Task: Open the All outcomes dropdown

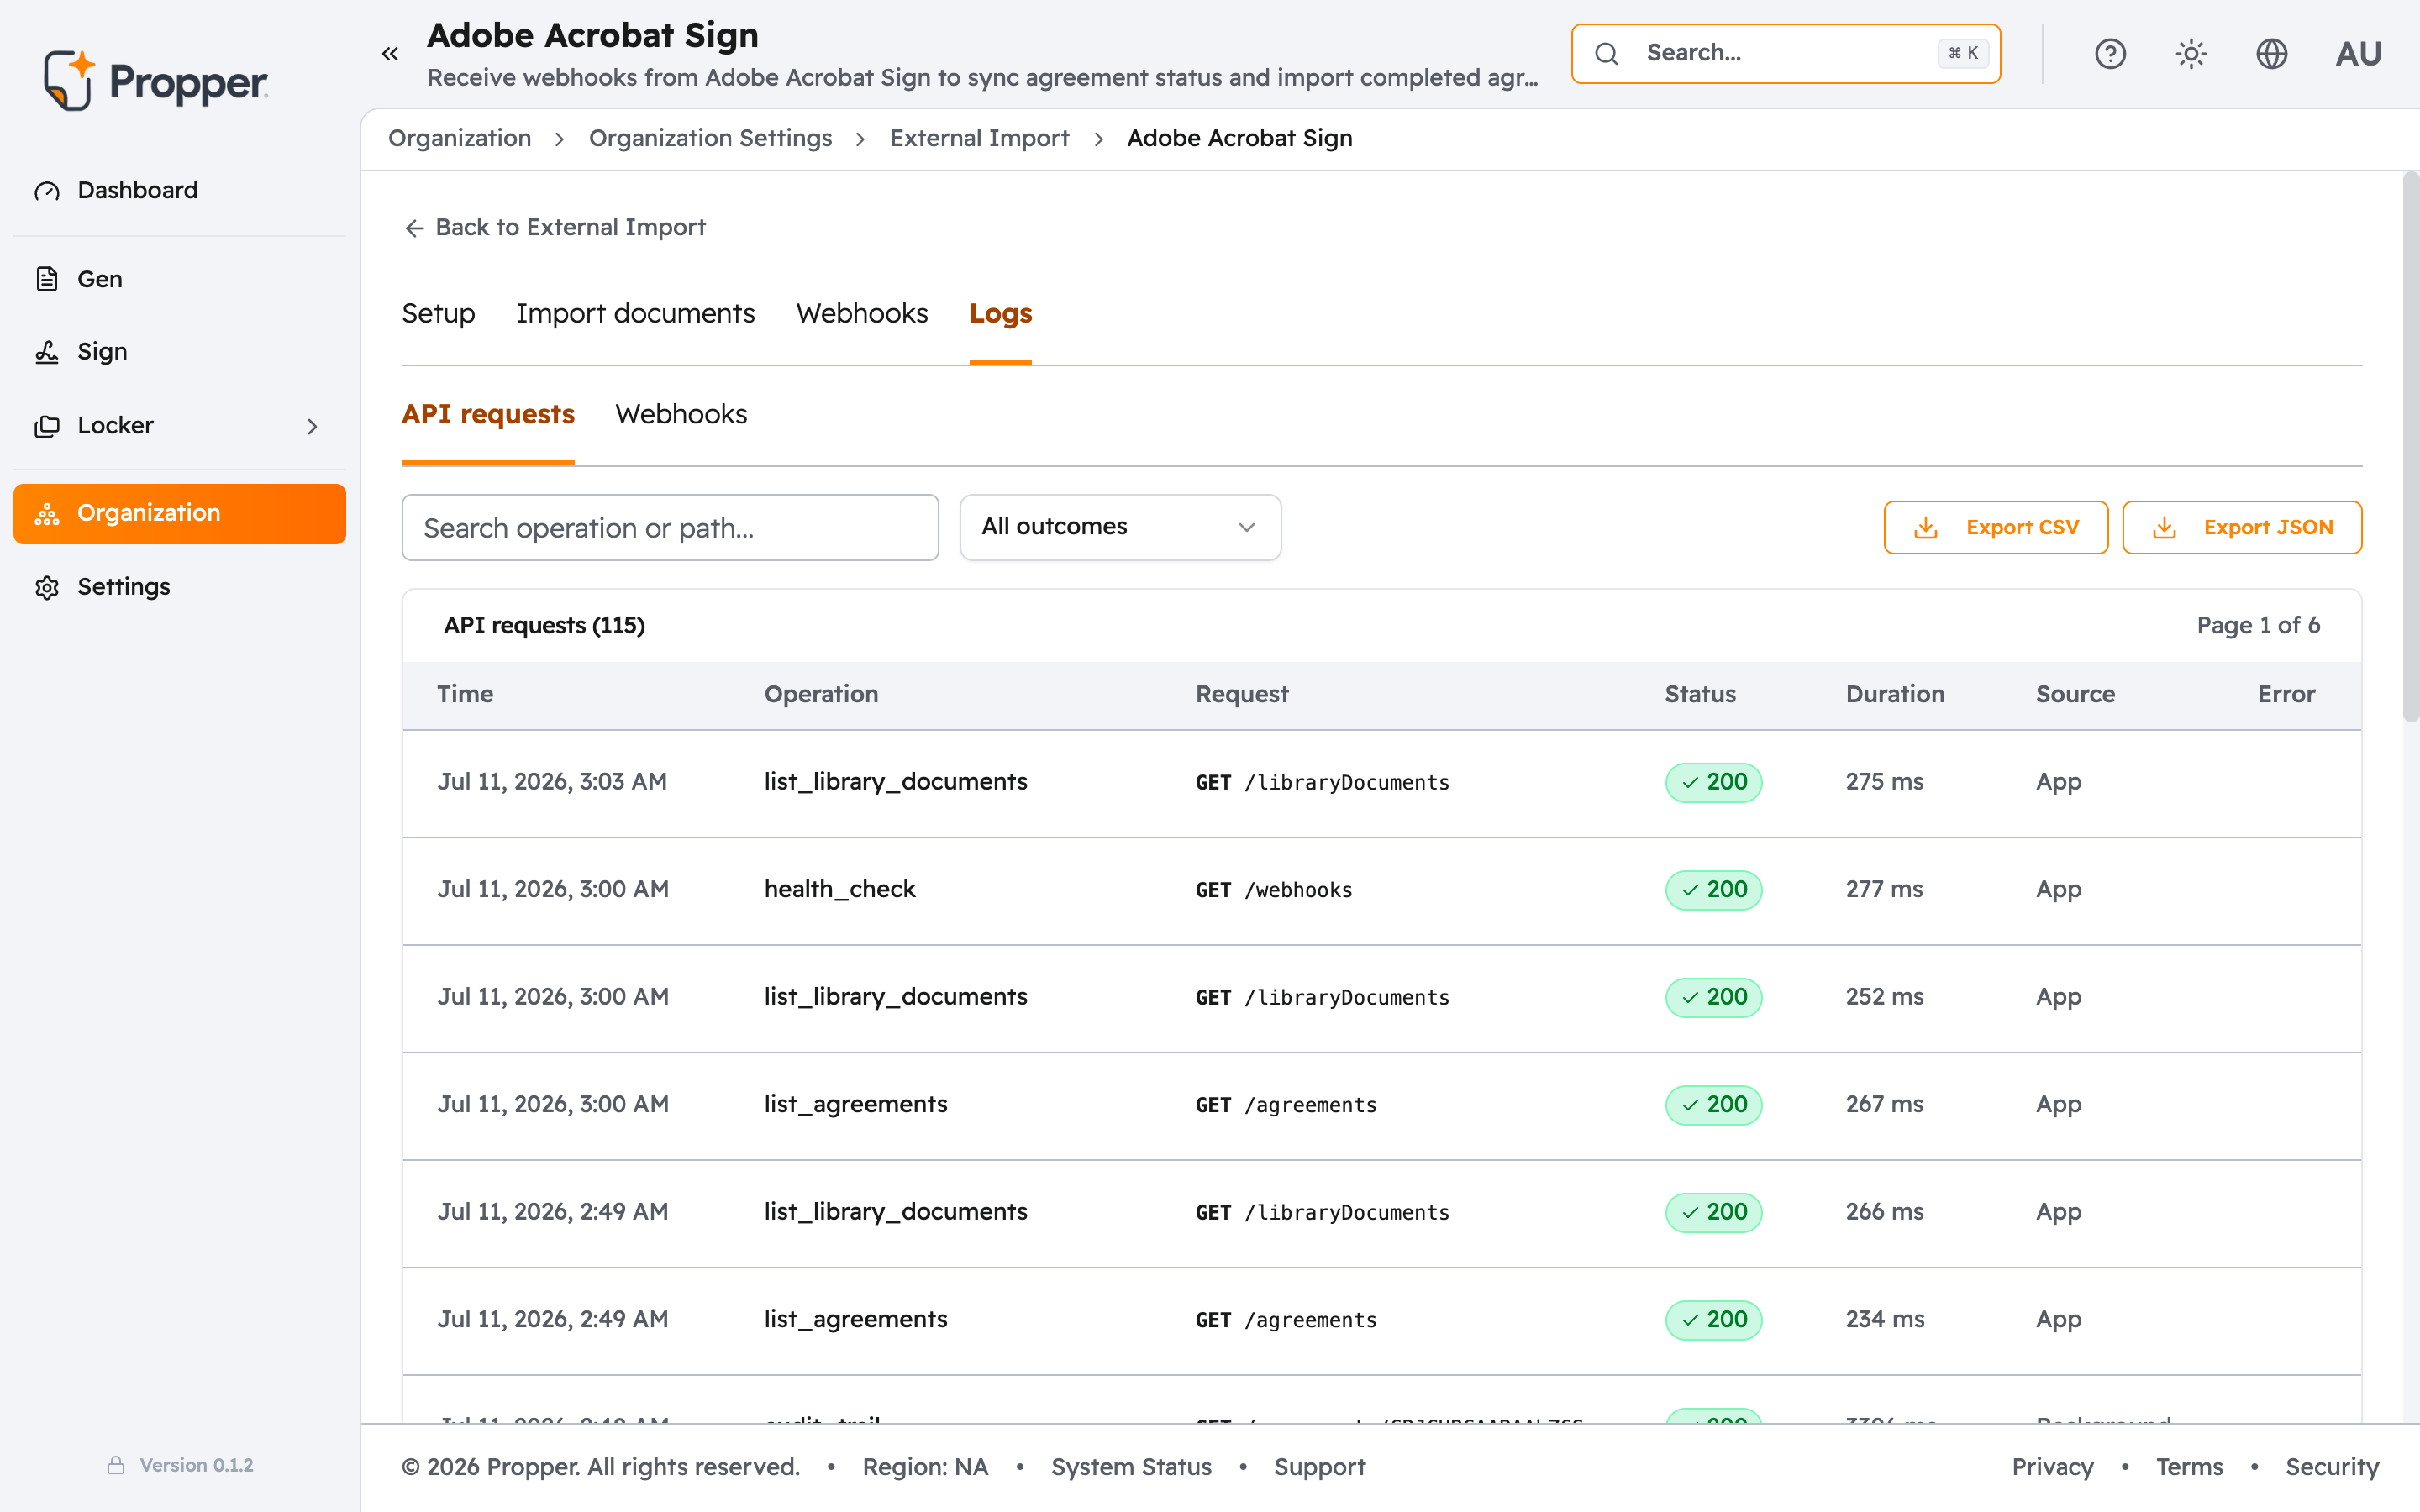Action: tap(1120, 527)
